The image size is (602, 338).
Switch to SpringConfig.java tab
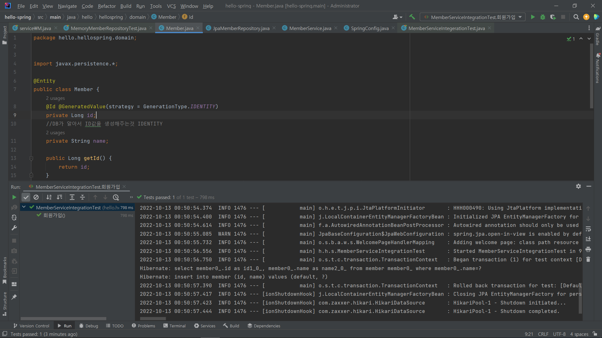[370, 28]
